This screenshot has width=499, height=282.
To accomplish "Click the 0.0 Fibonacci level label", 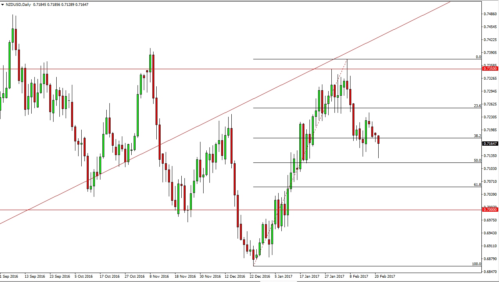I will (478, 57).
